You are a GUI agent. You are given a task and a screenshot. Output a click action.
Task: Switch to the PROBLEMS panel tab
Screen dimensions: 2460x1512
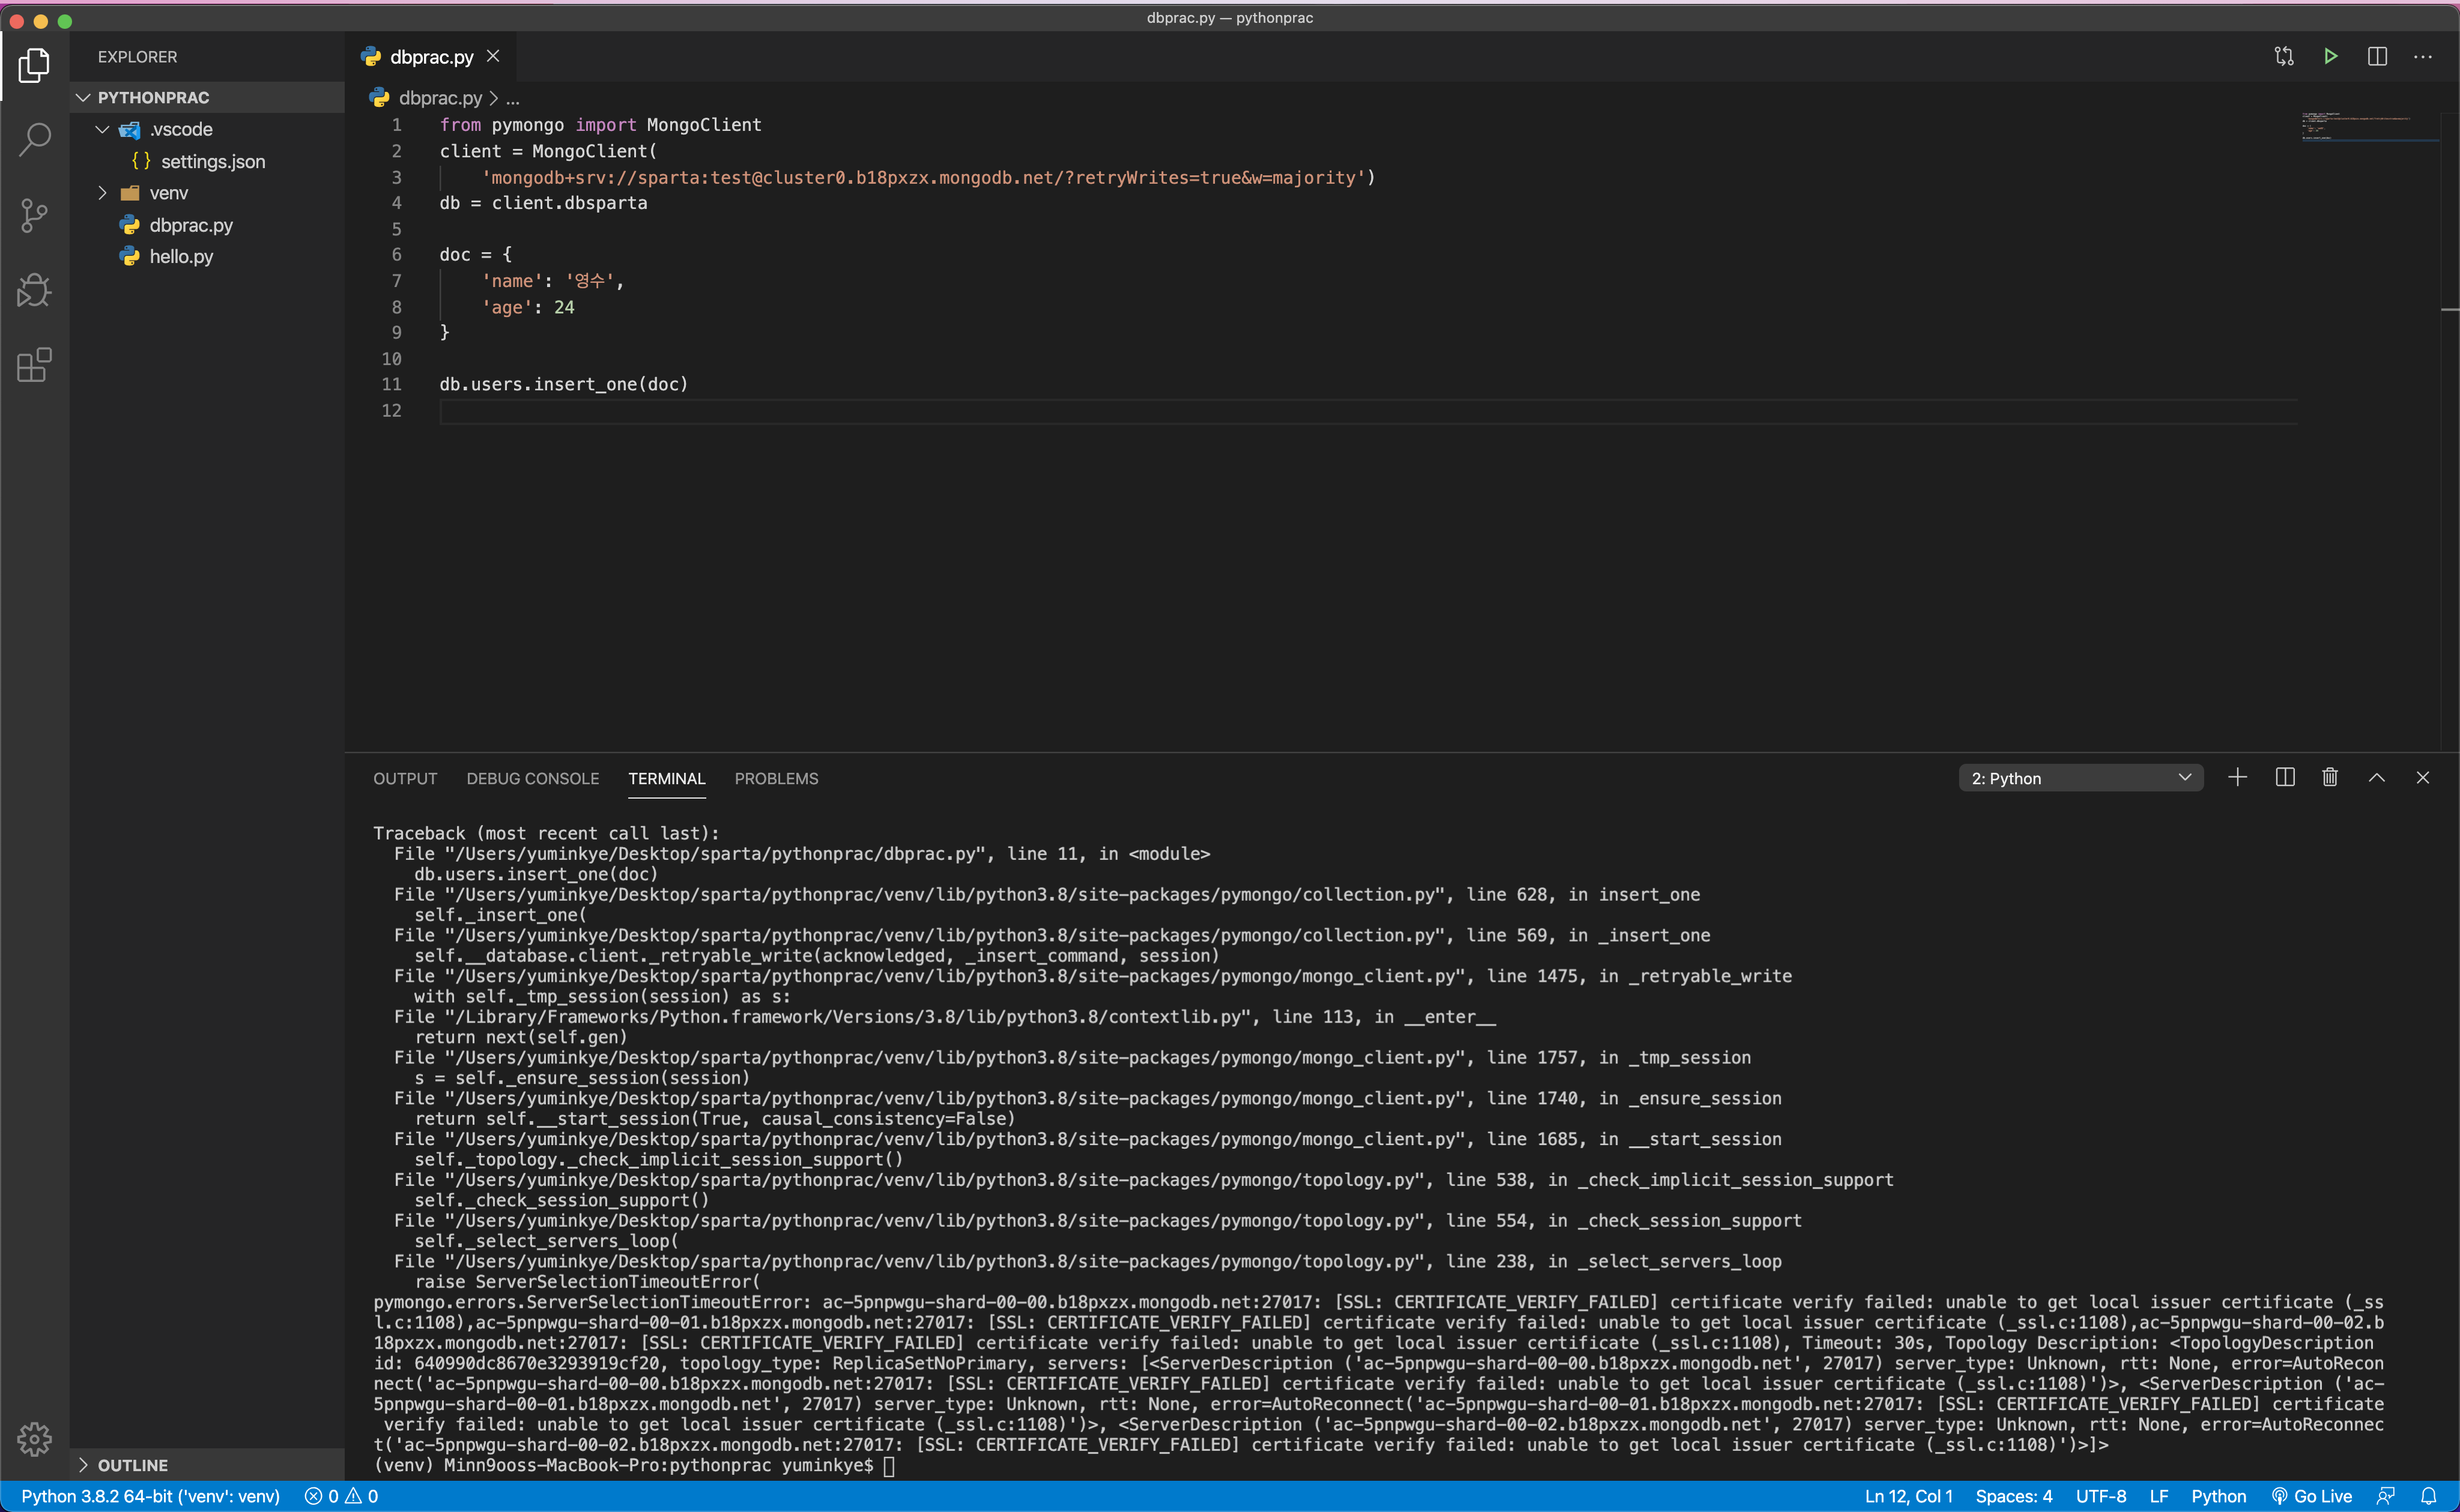click(776, 778)
